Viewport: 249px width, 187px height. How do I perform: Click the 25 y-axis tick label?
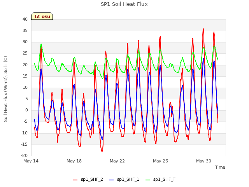point(25,53)
